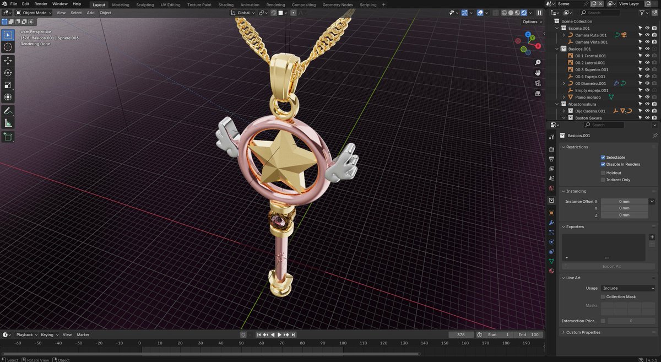Click the End frame field showing 100

pos(528,334)
